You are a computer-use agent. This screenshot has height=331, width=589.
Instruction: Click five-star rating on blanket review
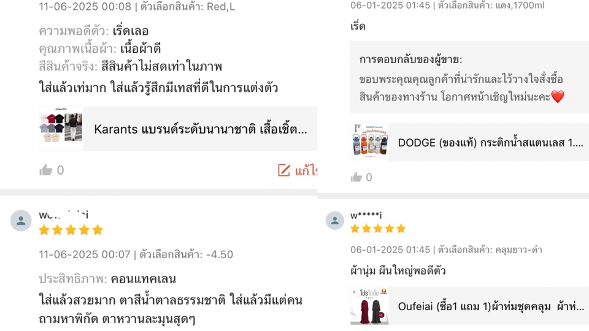378,228
